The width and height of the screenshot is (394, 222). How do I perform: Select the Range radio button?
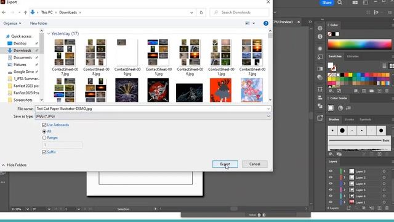(x=44, y=138)
